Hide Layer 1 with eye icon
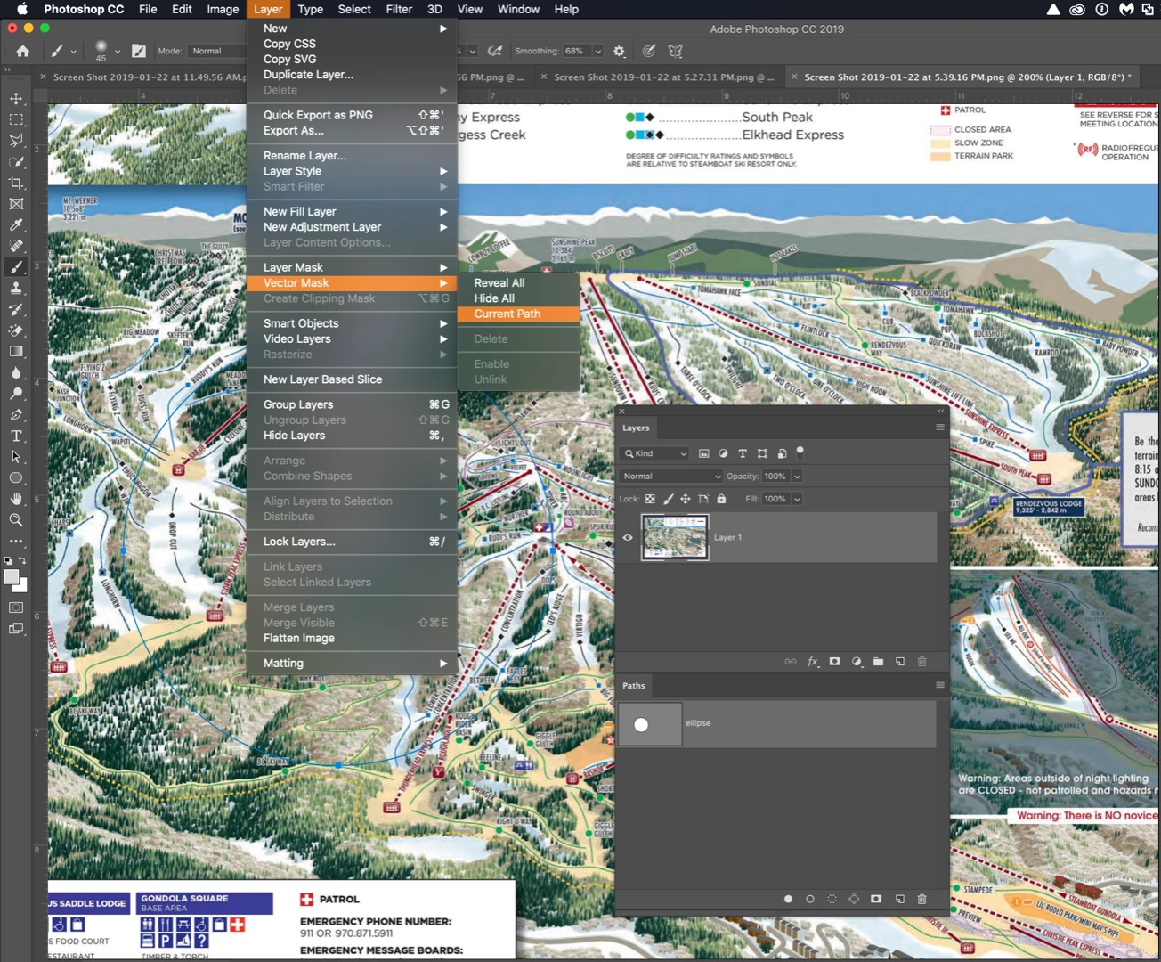The width and height of the screenshot is (1161, 962). (x=628, y=537)
